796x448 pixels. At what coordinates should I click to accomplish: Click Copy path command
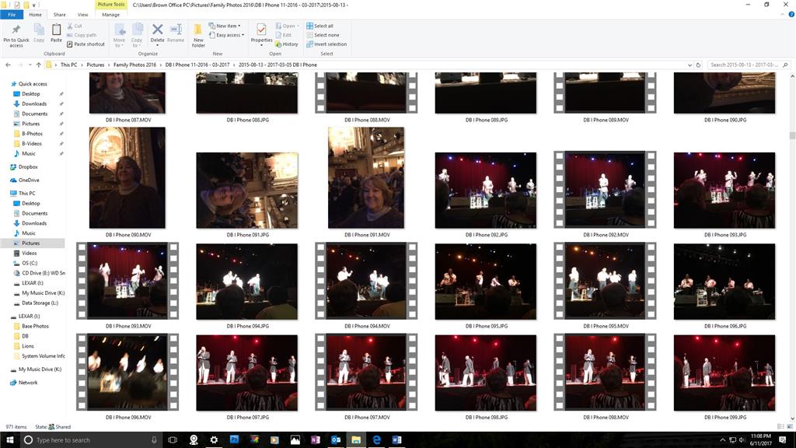point(81,35)
